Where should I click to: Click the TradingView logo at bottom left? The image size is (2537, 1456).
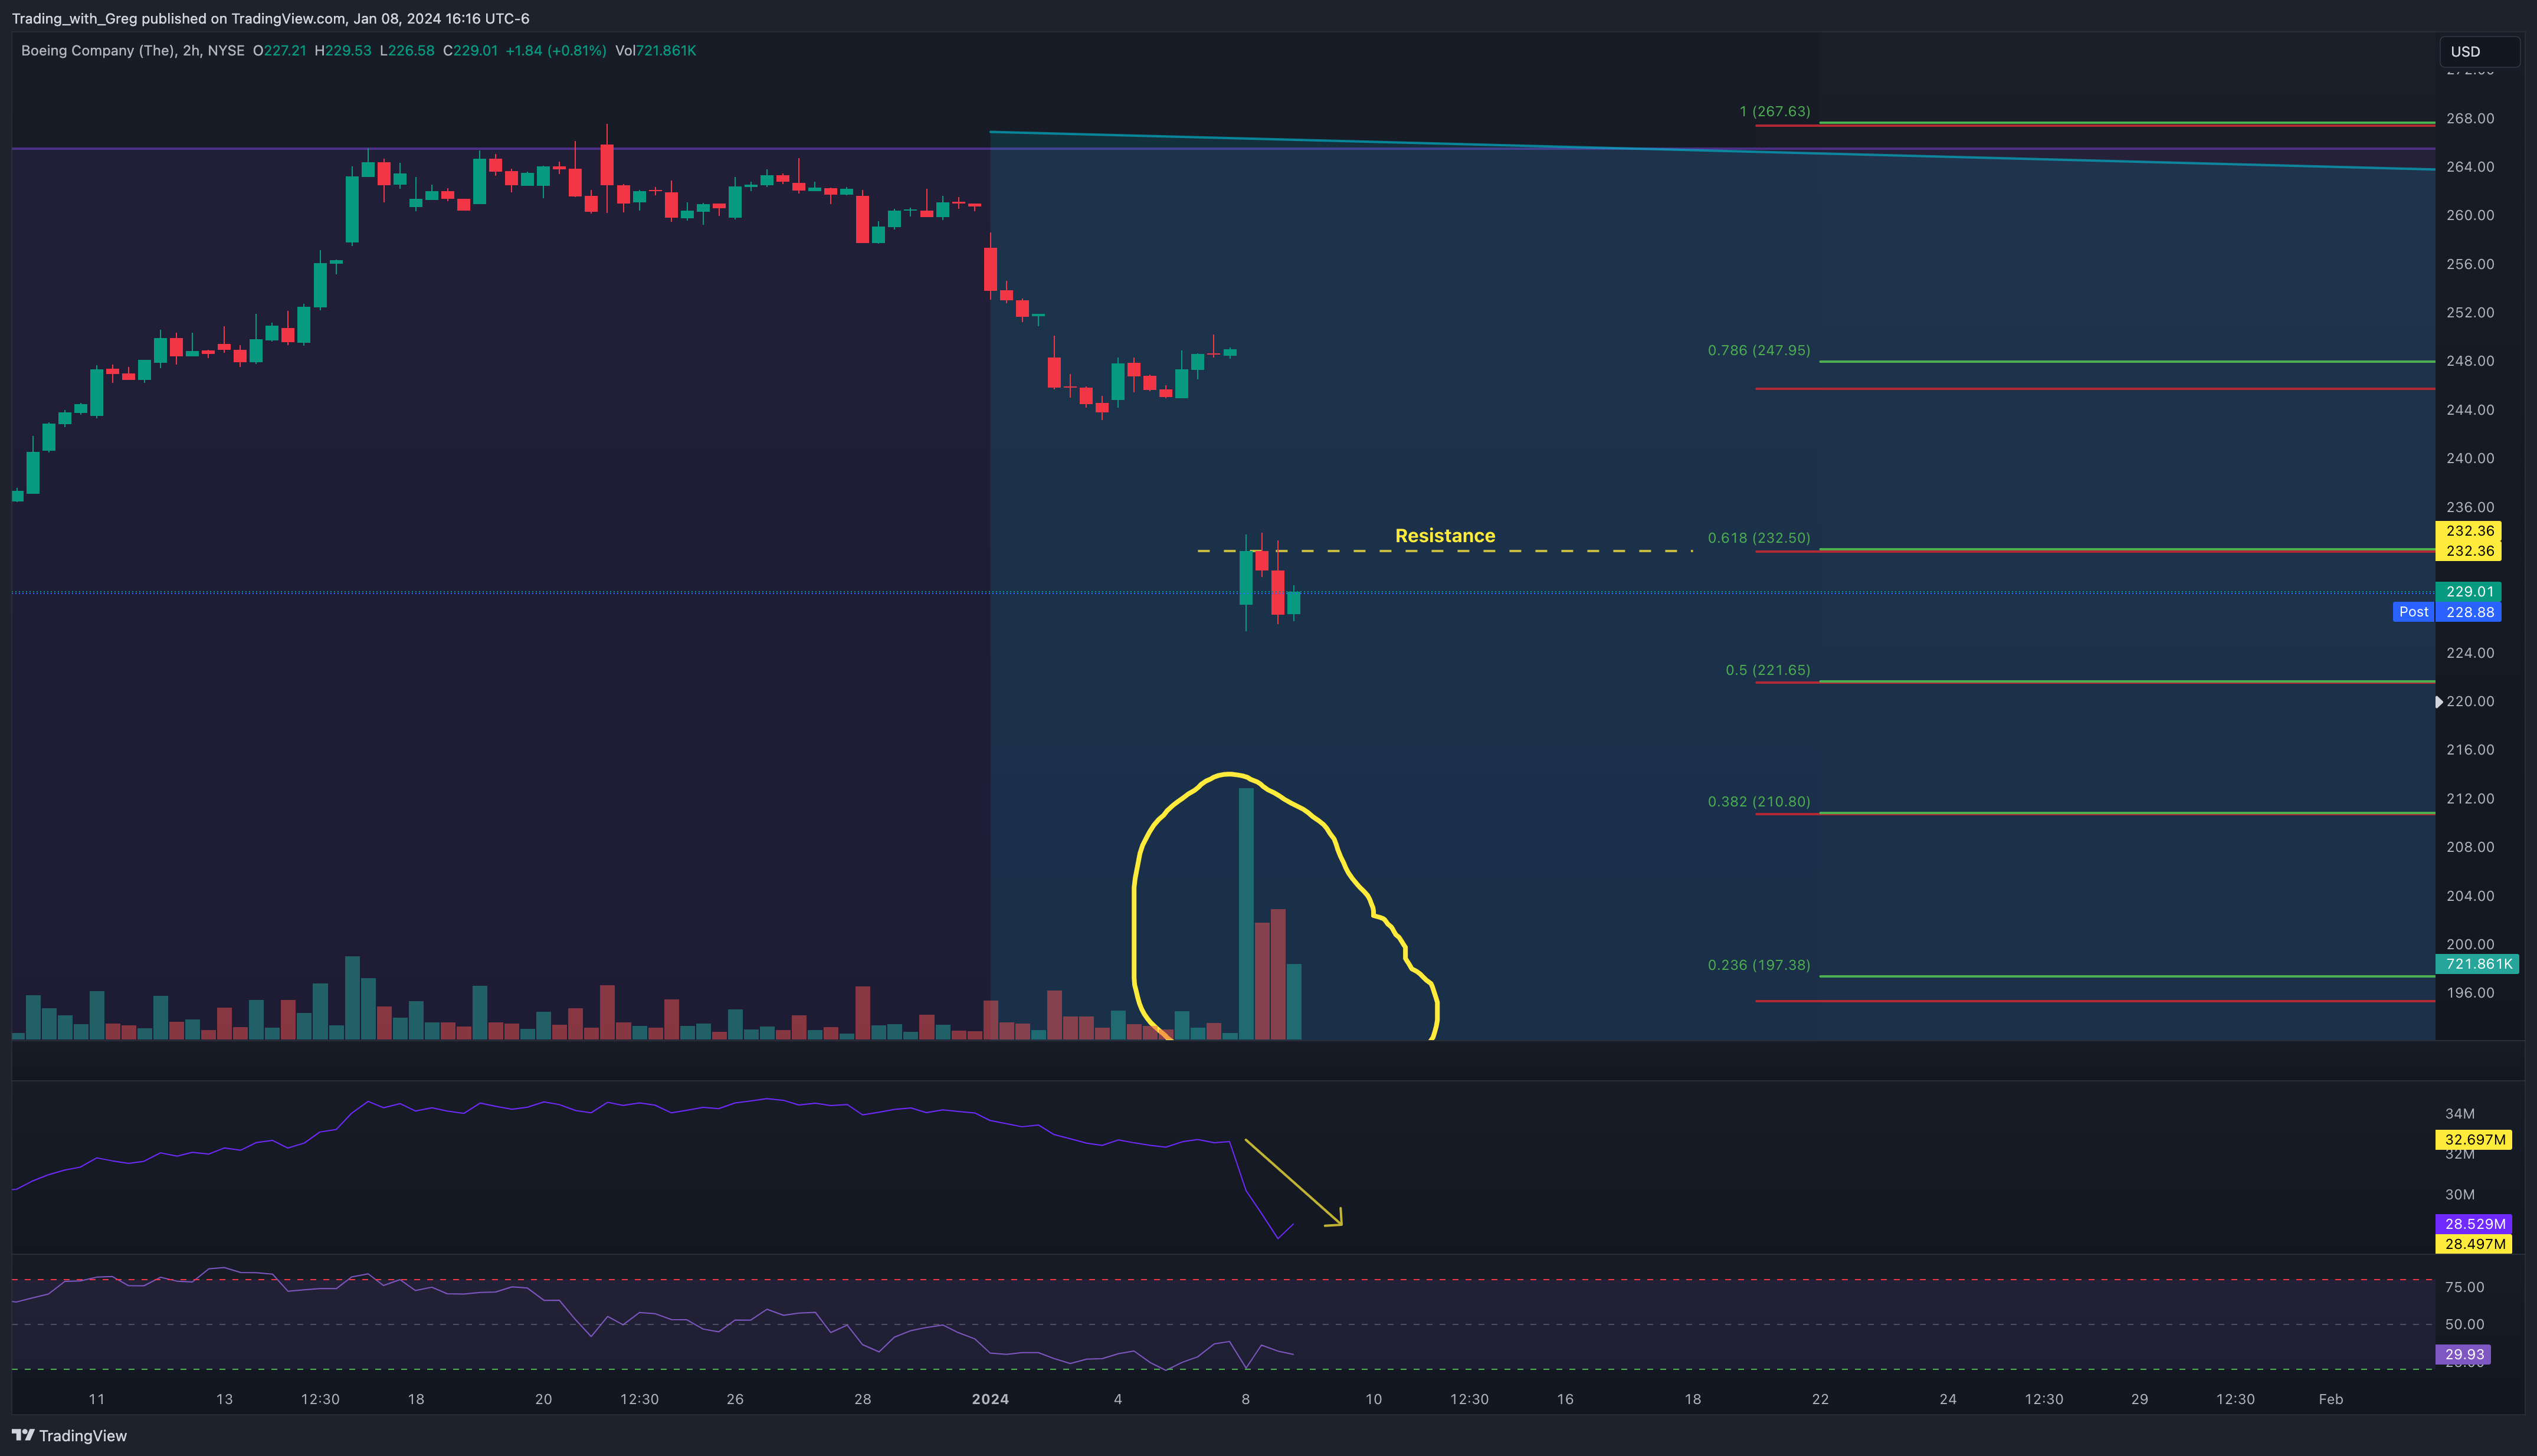pos(69,1435)
